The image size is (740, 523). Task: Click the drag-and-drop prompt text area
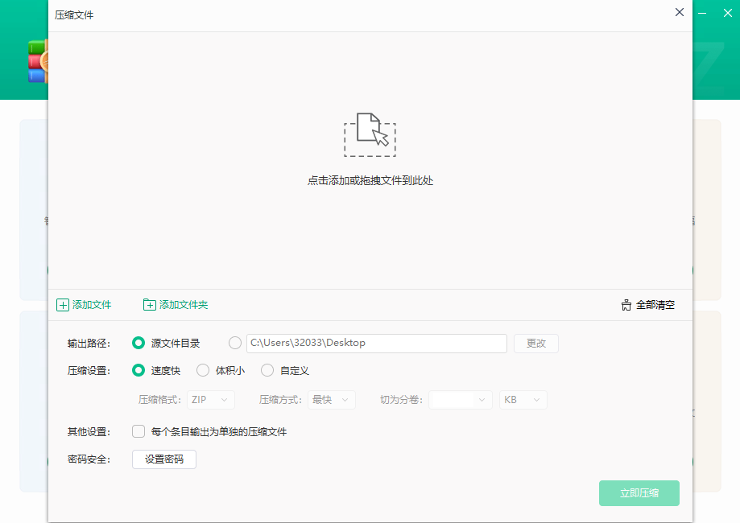pos(370,181)
